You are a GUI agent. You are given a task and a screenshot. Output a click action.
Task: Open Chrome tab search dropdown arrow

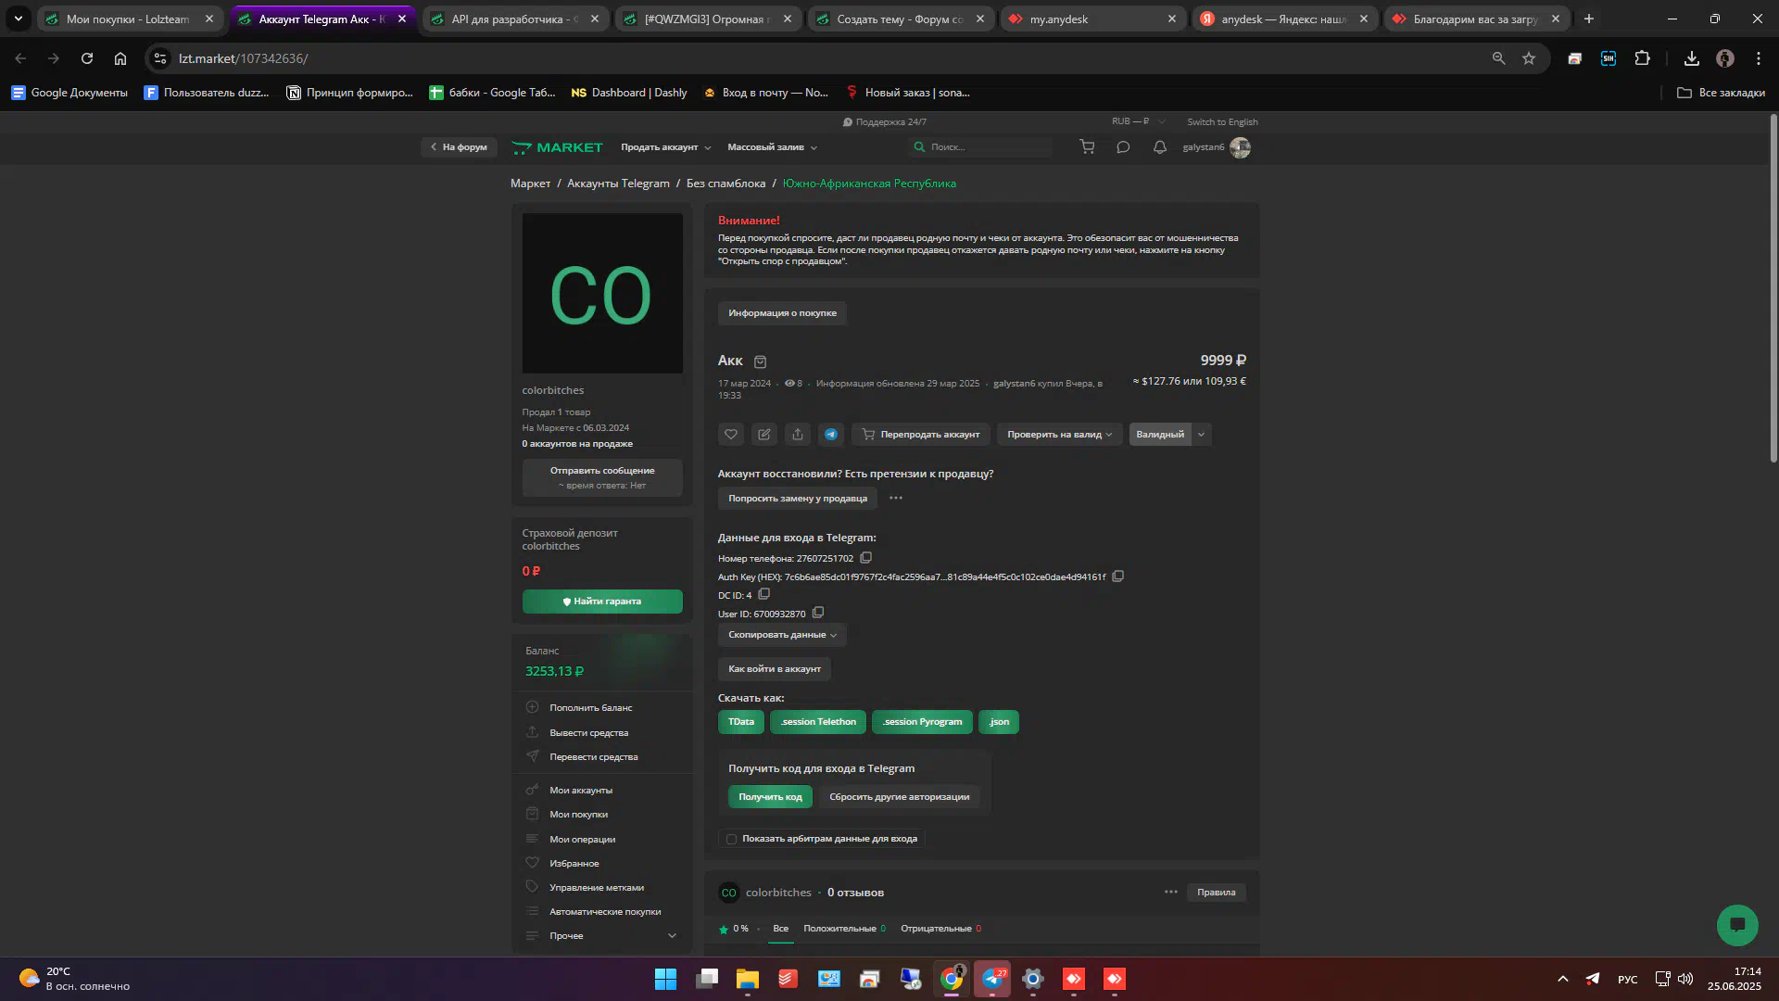click(18, 19)
